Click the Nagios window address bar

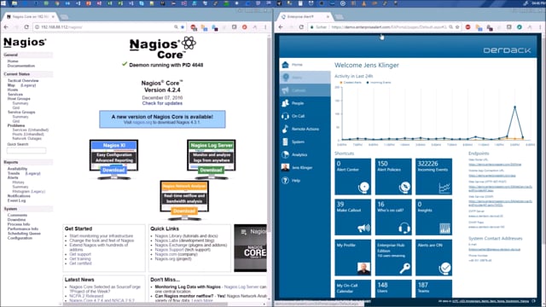(x=106, y=26)
